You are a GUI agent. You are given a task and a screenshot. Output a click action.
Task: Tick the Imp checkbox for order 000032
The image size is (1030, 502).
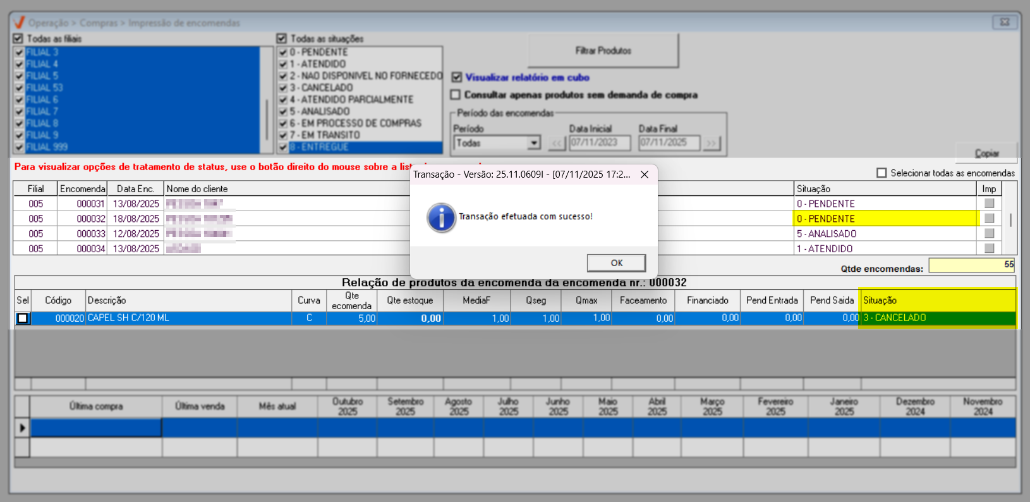(x=989, y=218)
